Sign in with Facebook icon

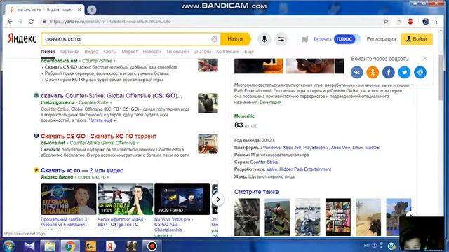(389, 72)
